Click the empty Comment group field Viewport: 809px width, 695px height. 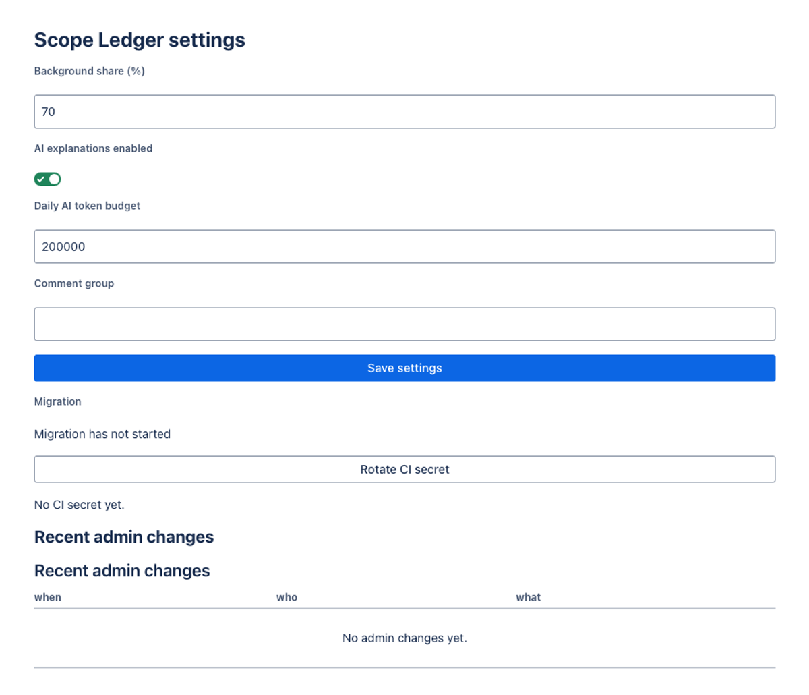[404, 324]
